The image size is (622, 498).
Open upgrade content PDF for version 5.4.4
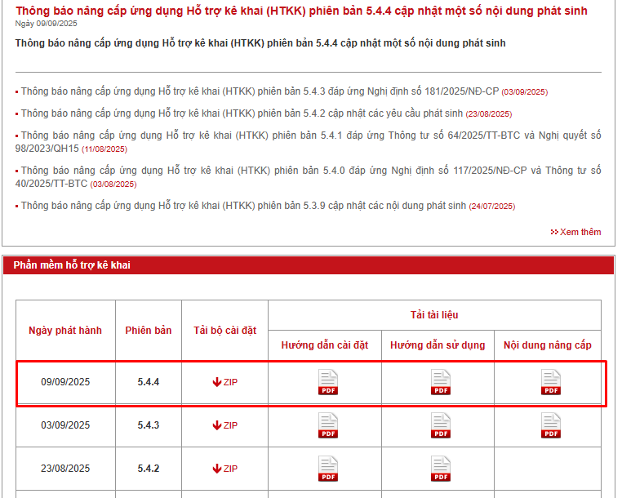[x=551, y=382]
